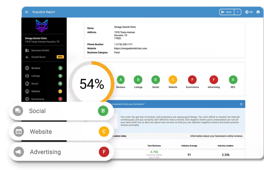Click the 54% overall score gauge

[x=92, y=84]
